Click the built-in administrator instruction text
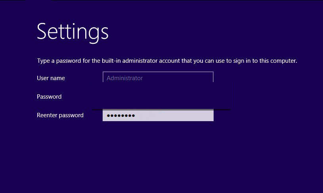Image resolution: width=323 pixels, height=193 pixels. tap(167, 61)
